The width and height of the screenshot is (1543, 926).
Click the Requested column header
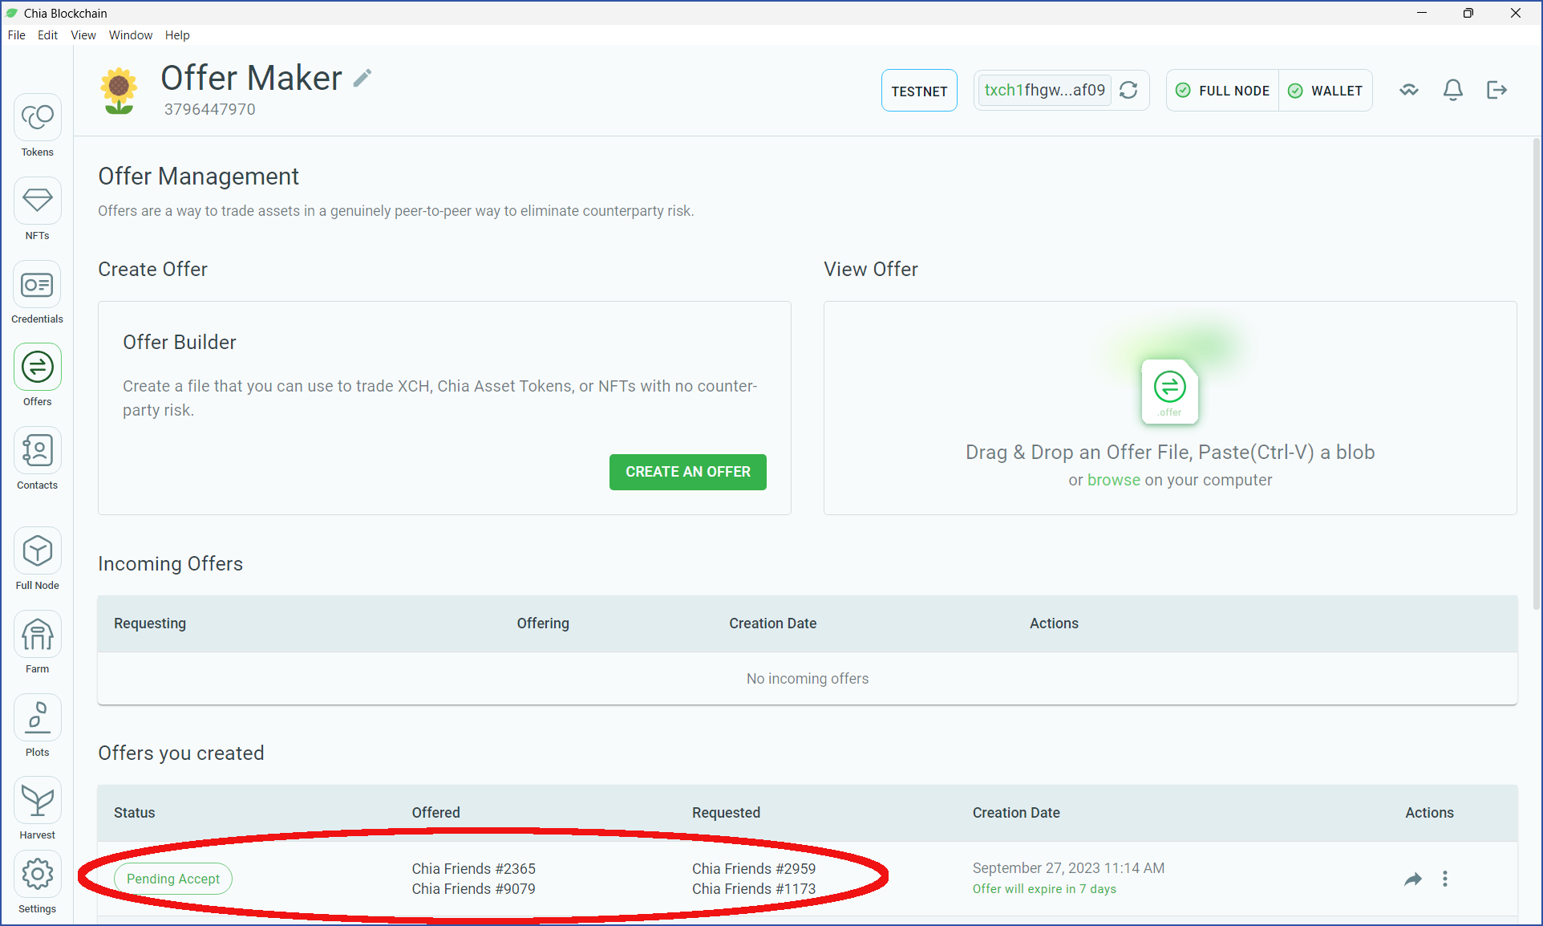pos(727,813)
